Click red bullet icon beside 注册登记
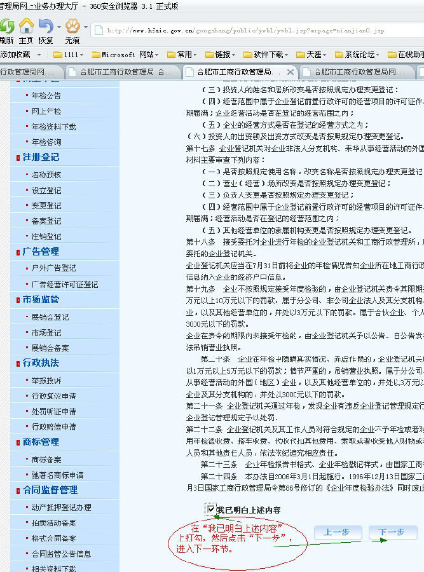 click(x=18, y=158)
